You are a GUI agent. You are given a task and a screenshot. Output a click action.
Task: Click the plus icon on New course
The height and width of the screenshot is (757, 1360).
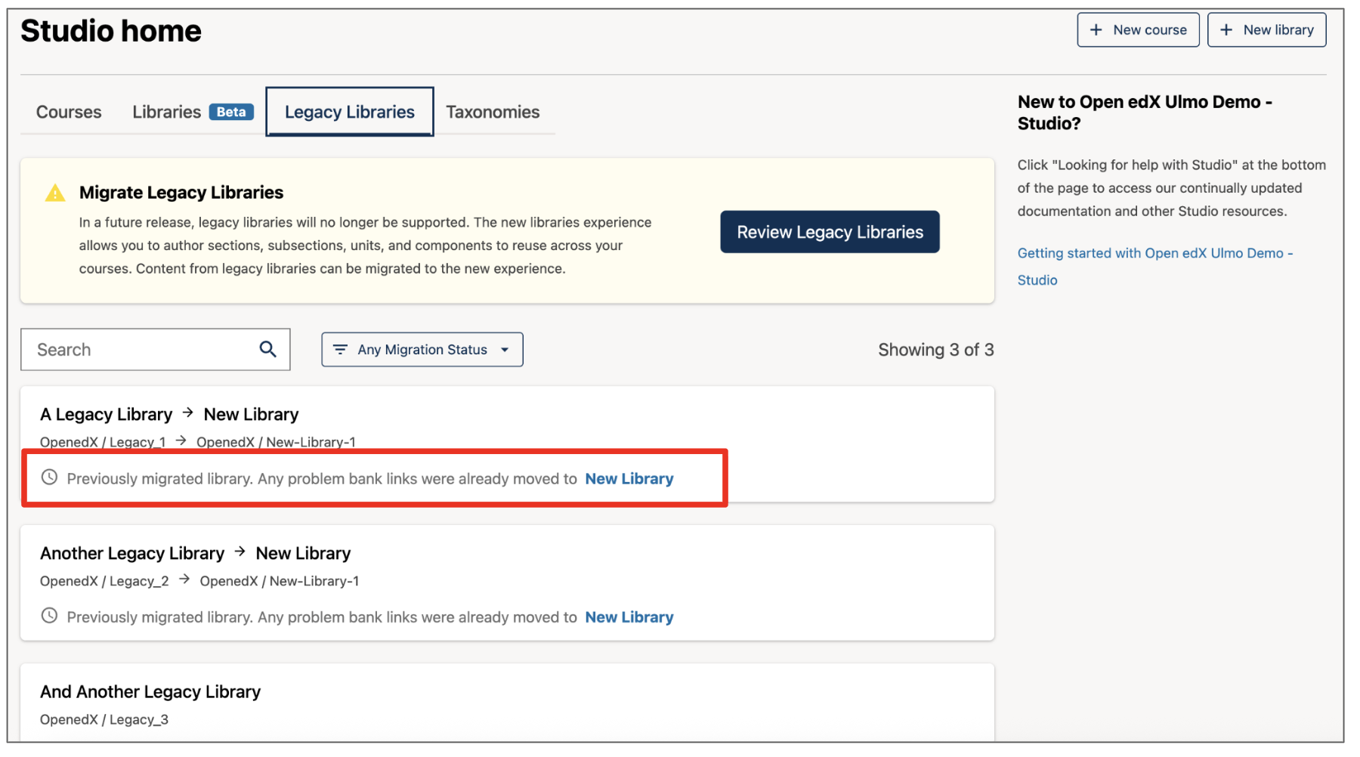[x=1094, y=29]
